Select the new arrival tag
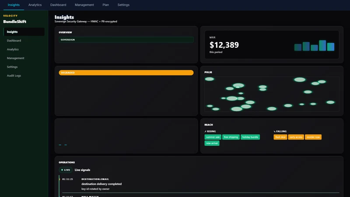The width and height of the screenshot is (350, 197). [212, 143]
